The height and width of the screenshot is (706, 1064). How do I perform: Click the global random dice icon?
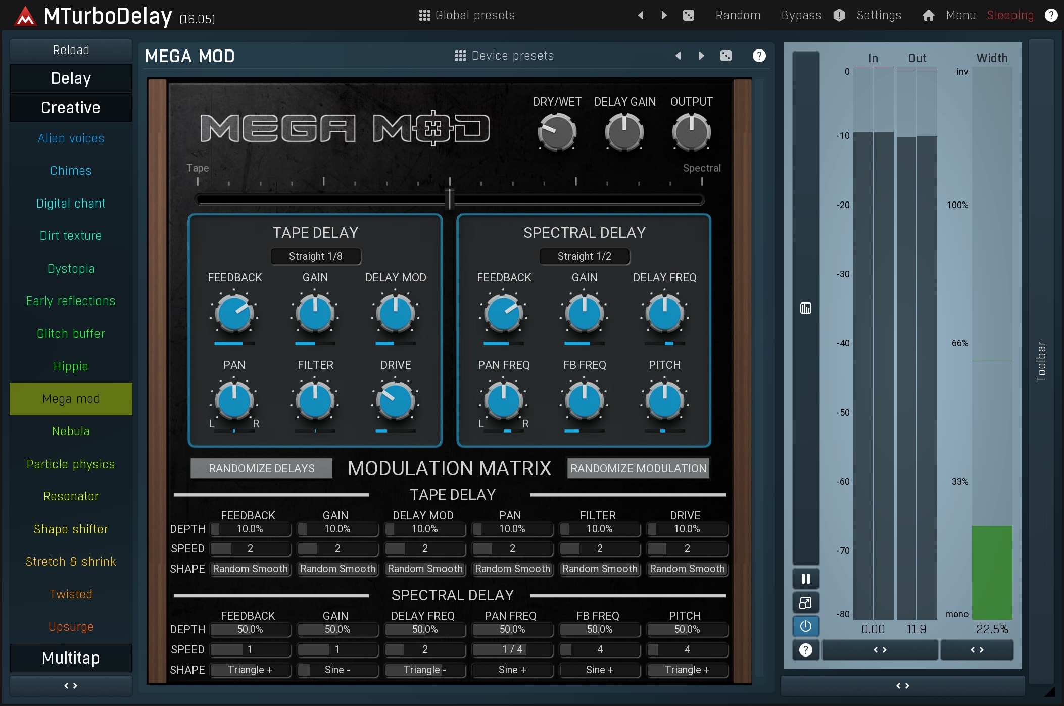pyautogui.click(x=688, y=15)
